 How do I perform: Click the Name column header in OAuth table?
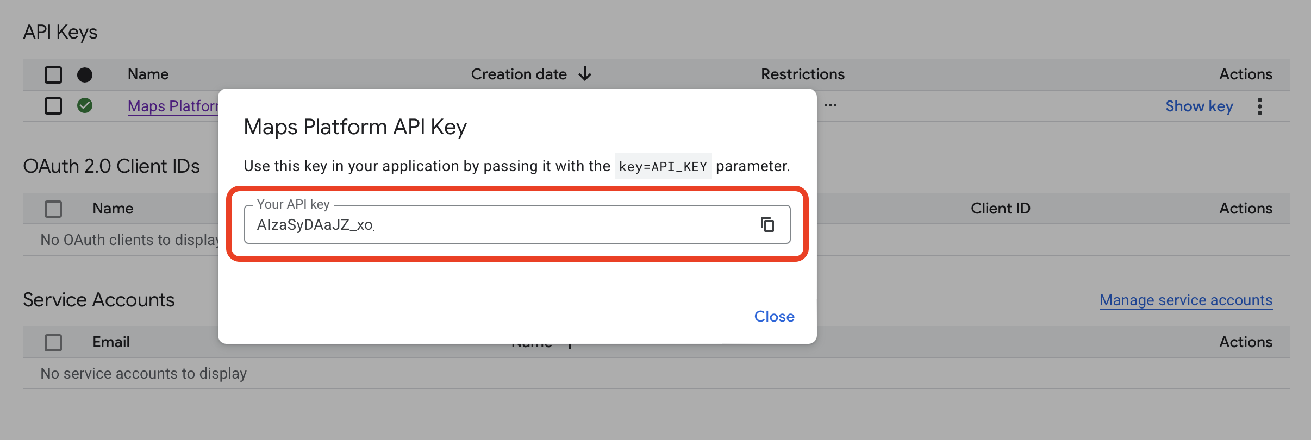click(113, 209)
